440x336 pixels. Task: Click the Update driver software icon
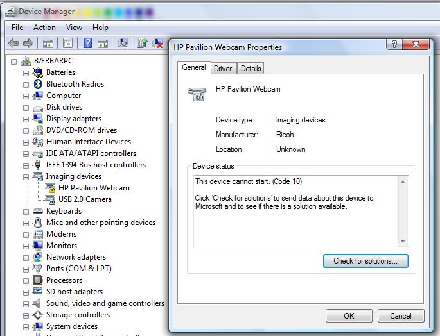143,43
